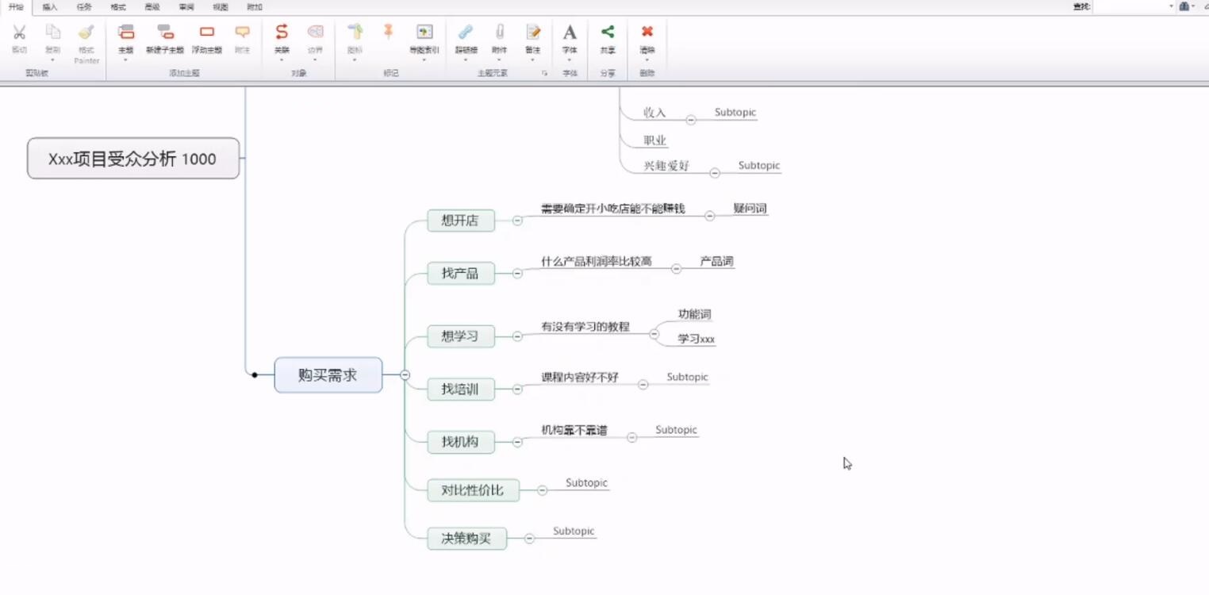The image size is (1209, 595).
Task: Click the Copy icon in the ribbon
Action: 52,33
